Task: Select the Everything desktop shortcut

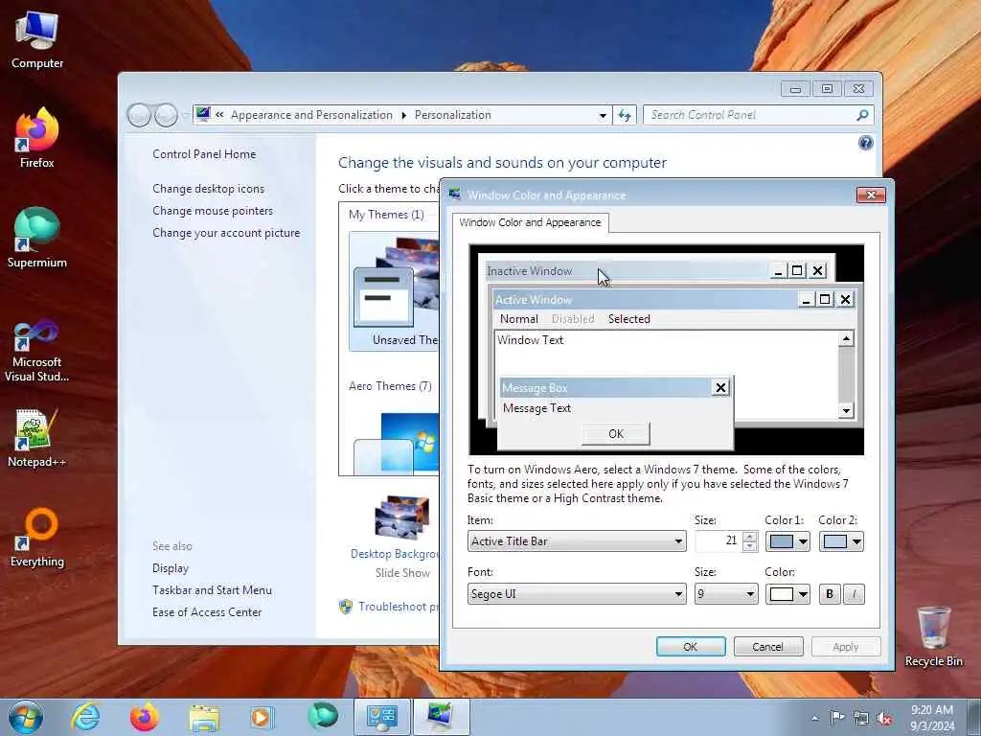Action: [37, 539]
